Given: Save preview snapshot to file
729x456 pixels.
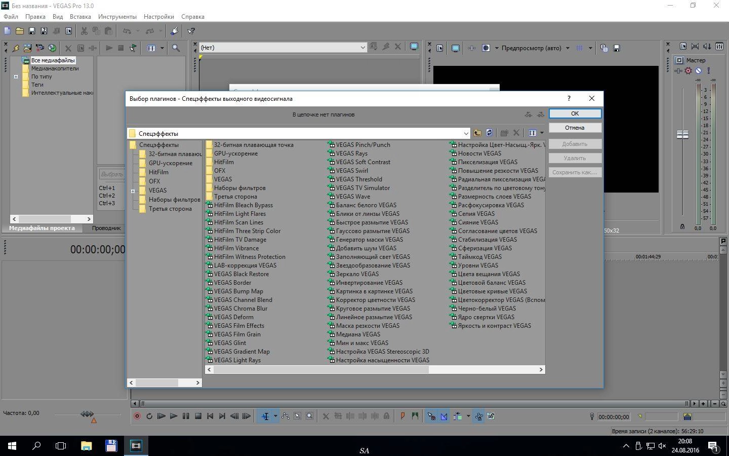Looking at the screenshot, I should click(x=617, y=48).
